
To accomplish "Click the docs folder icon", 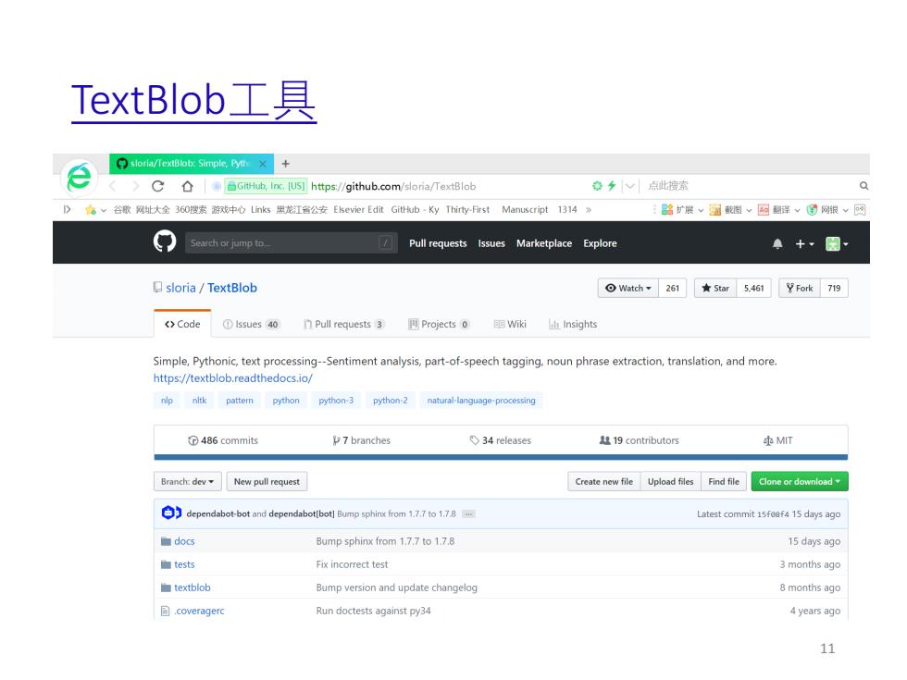I will click(166, 541).
